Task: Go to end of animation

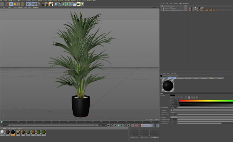Action: pos(129,126)
